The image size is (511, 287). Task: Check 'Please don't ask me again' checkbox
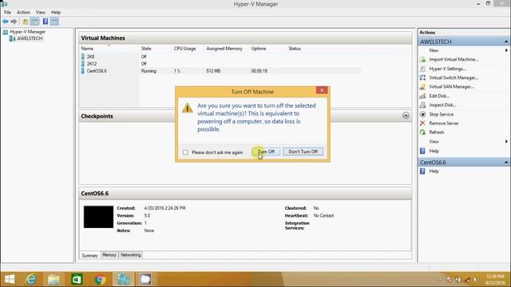[185, 152]
